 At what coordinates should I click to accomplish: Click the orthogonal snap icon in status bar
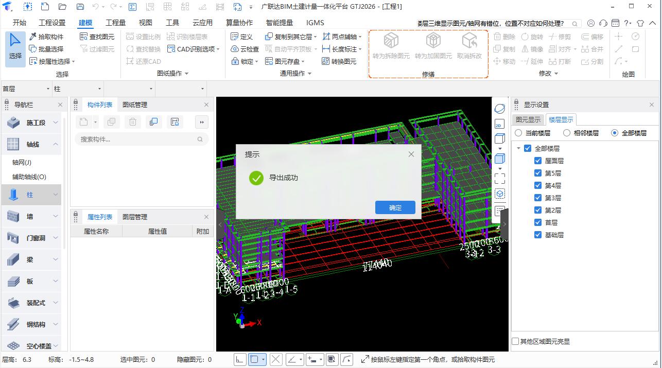[x=240, y=360]
